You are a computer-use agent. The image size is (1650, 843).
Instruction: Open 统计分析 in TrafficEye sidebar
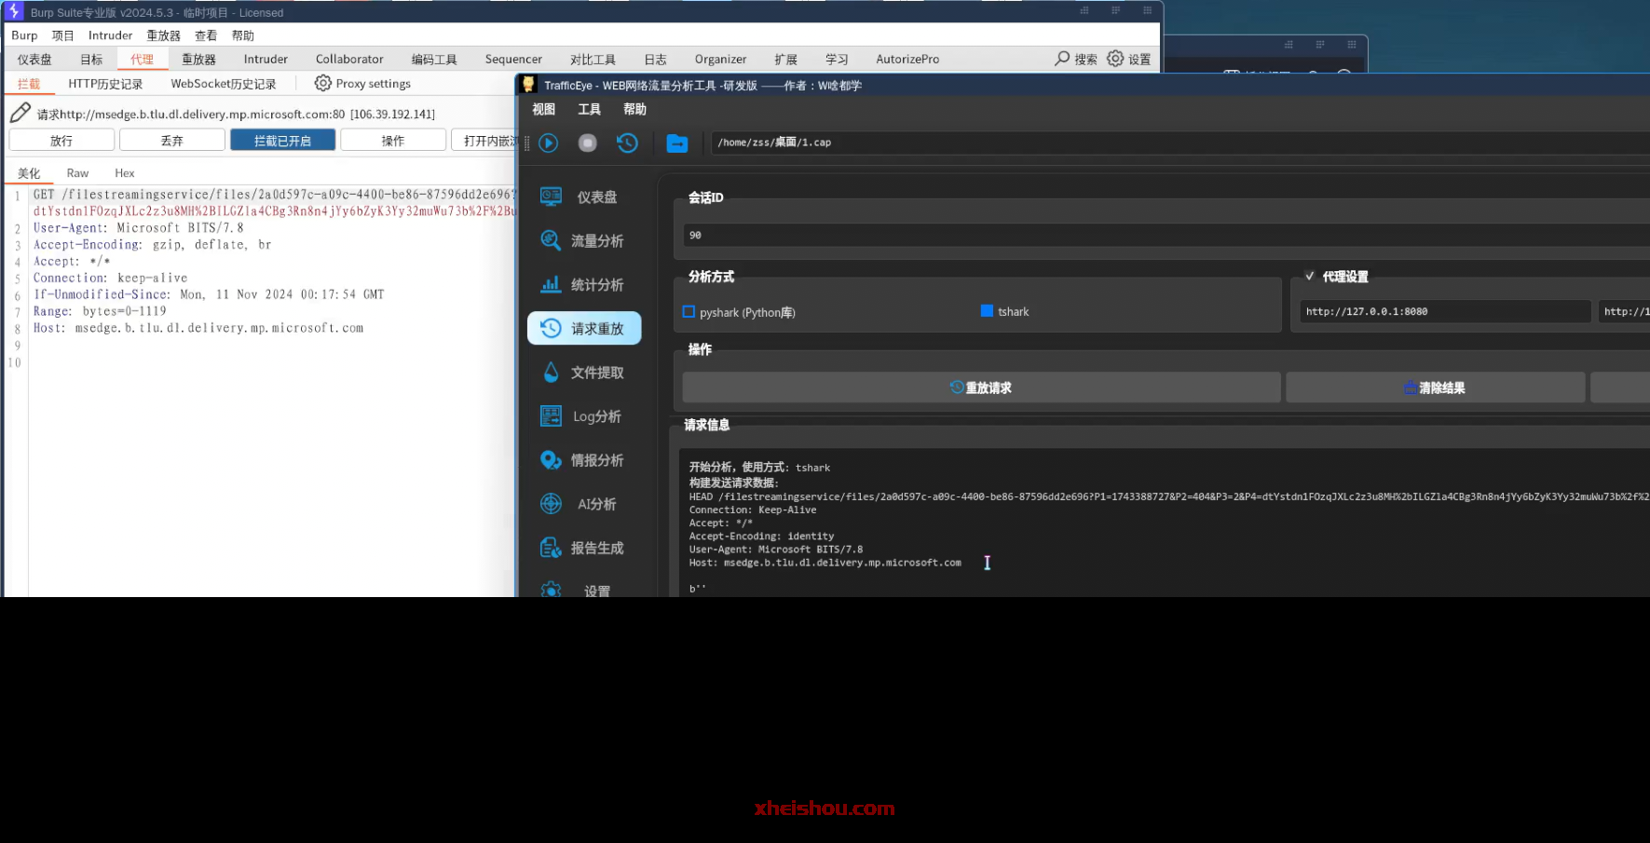584,284
